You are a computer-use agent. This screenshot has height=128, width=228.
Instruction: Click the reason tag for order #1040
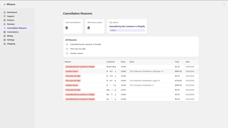click(80, 95)
